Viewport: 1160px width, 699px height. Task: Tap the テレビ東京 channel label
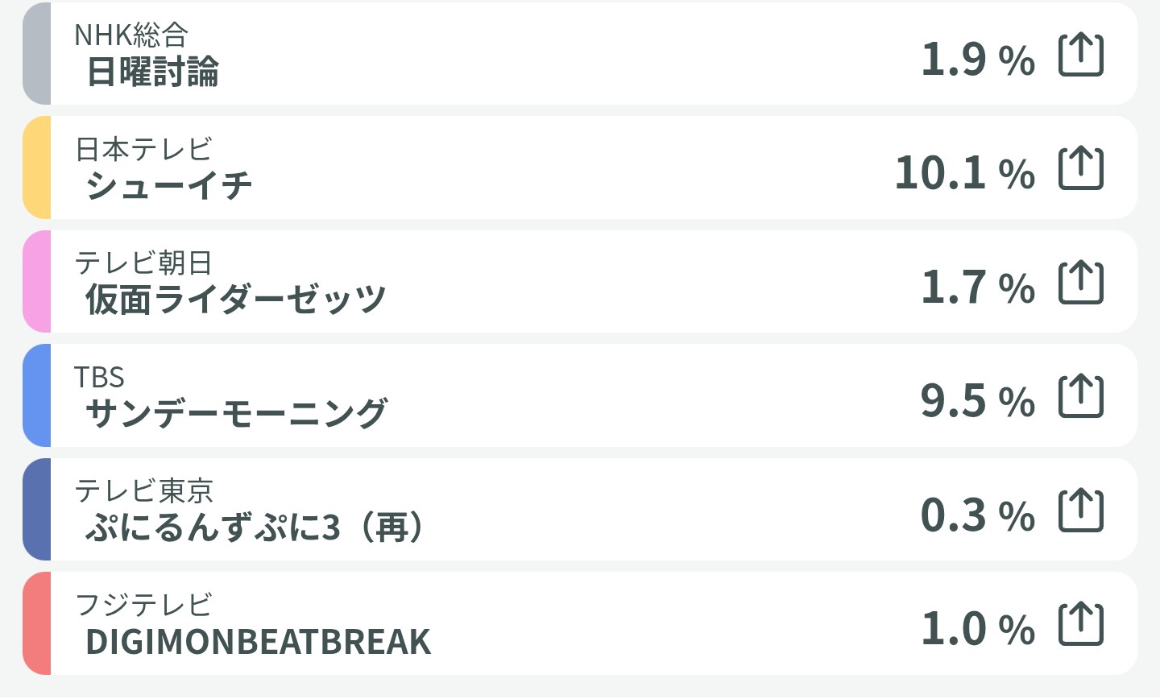point(144,490)
